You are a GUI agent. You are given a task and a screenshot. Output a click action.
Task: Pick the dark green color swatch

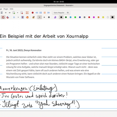coord(66,17)
